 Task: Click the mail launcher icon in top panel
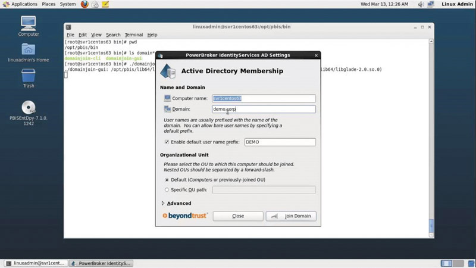95,4
